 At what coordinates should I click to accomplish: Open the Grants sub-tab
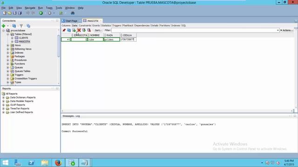click(x=96, y=26)
